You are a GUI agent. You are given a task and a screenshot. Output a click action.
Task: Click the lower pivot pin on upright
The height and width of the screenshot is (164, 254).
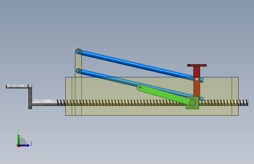coord(79,71)
